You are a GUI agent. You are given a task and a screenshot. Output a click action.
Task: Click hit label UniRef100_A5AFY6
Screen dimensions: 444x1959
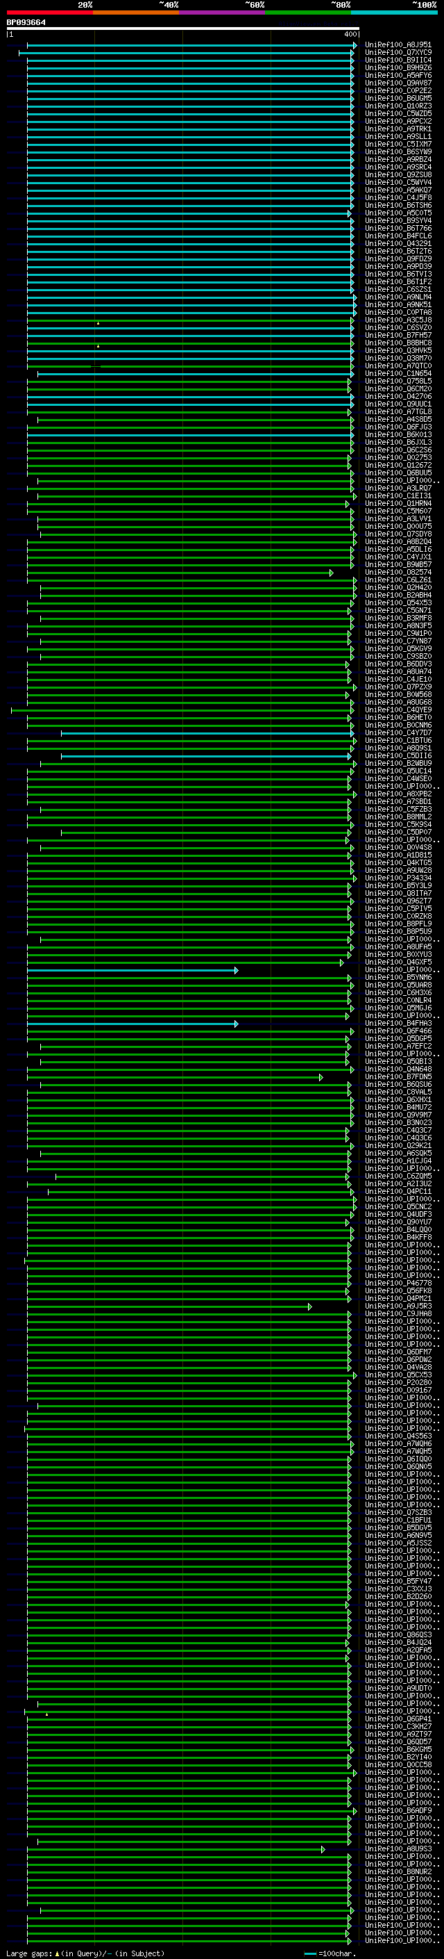pos(398,75)
